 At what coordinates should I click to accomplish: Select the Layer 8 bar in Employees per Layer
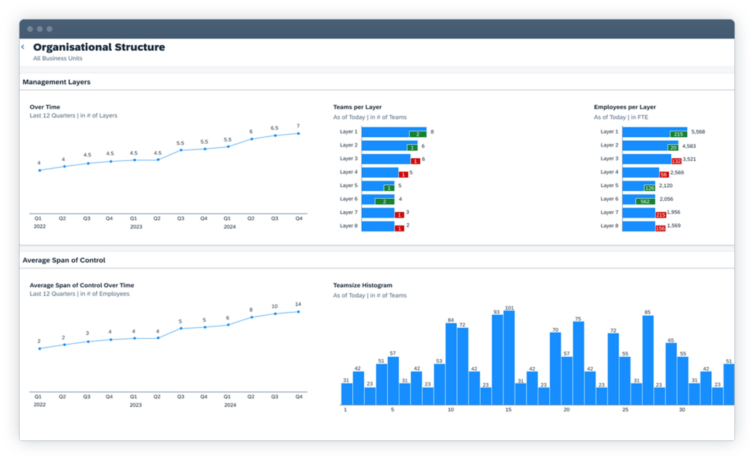(x=639, y=226)
